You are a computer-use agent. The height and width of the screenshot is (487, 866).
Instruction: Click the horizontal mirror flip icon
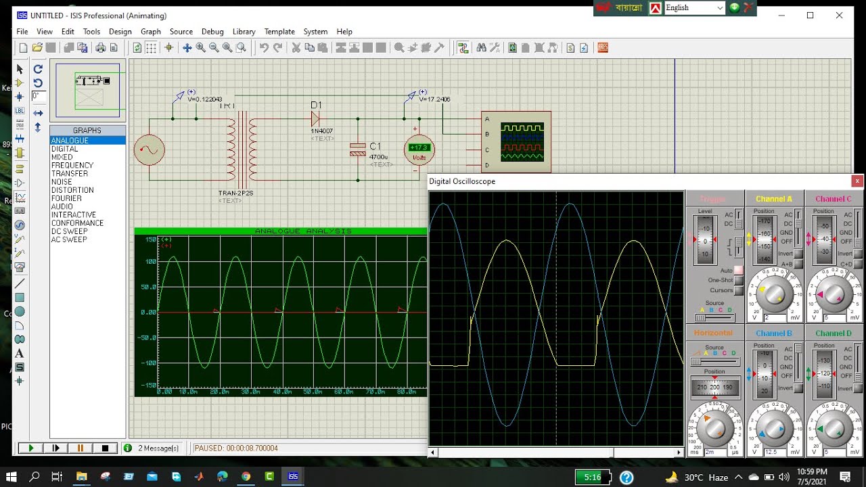[39, 113]
